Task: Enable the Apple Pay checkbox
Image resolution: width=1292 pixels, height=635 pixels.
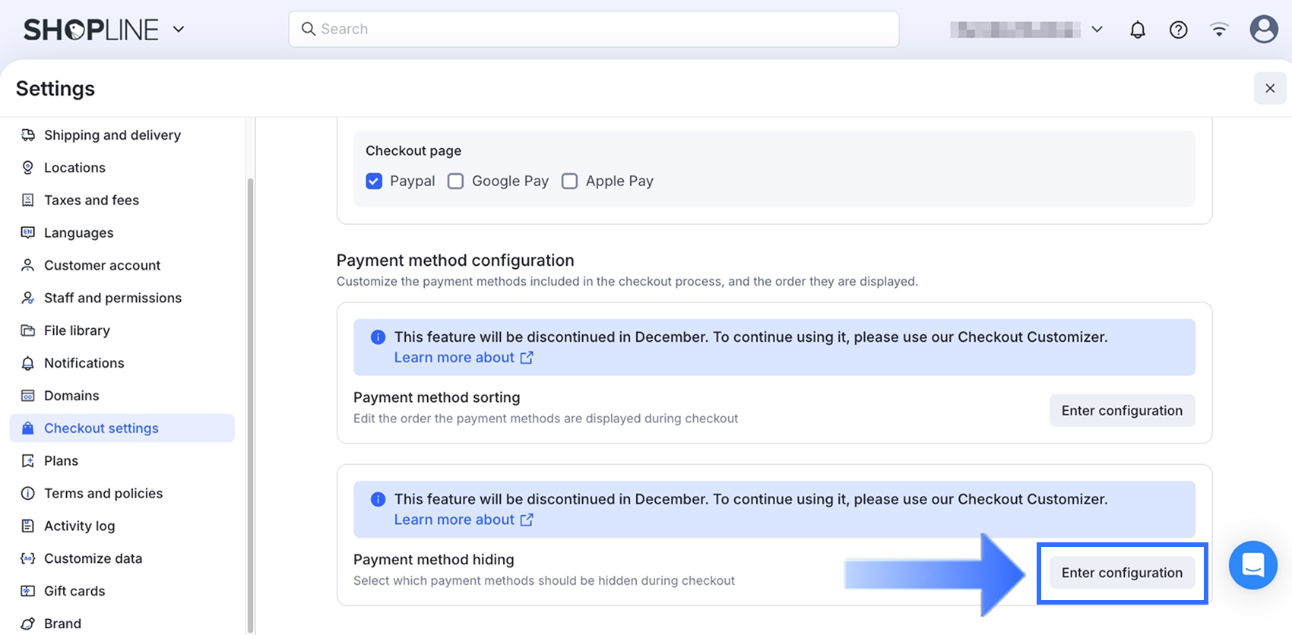Action: 569,181
